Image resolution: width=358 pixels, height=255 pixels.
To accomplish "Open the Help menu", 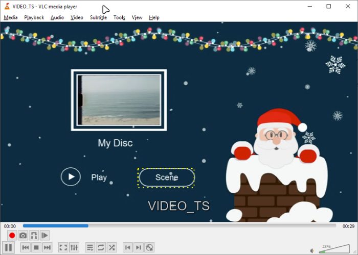I will coord(154,17).
